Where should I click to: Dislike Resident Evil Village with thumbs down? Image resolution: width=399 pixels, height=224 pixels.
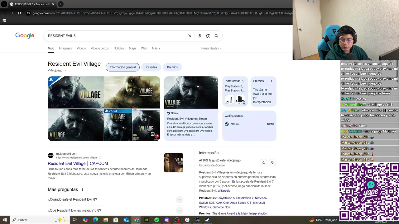(x=272, y=162)
